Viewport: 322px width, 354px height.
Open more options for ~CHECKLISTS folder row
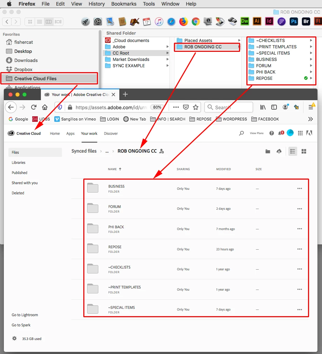(x=300, y=269)
